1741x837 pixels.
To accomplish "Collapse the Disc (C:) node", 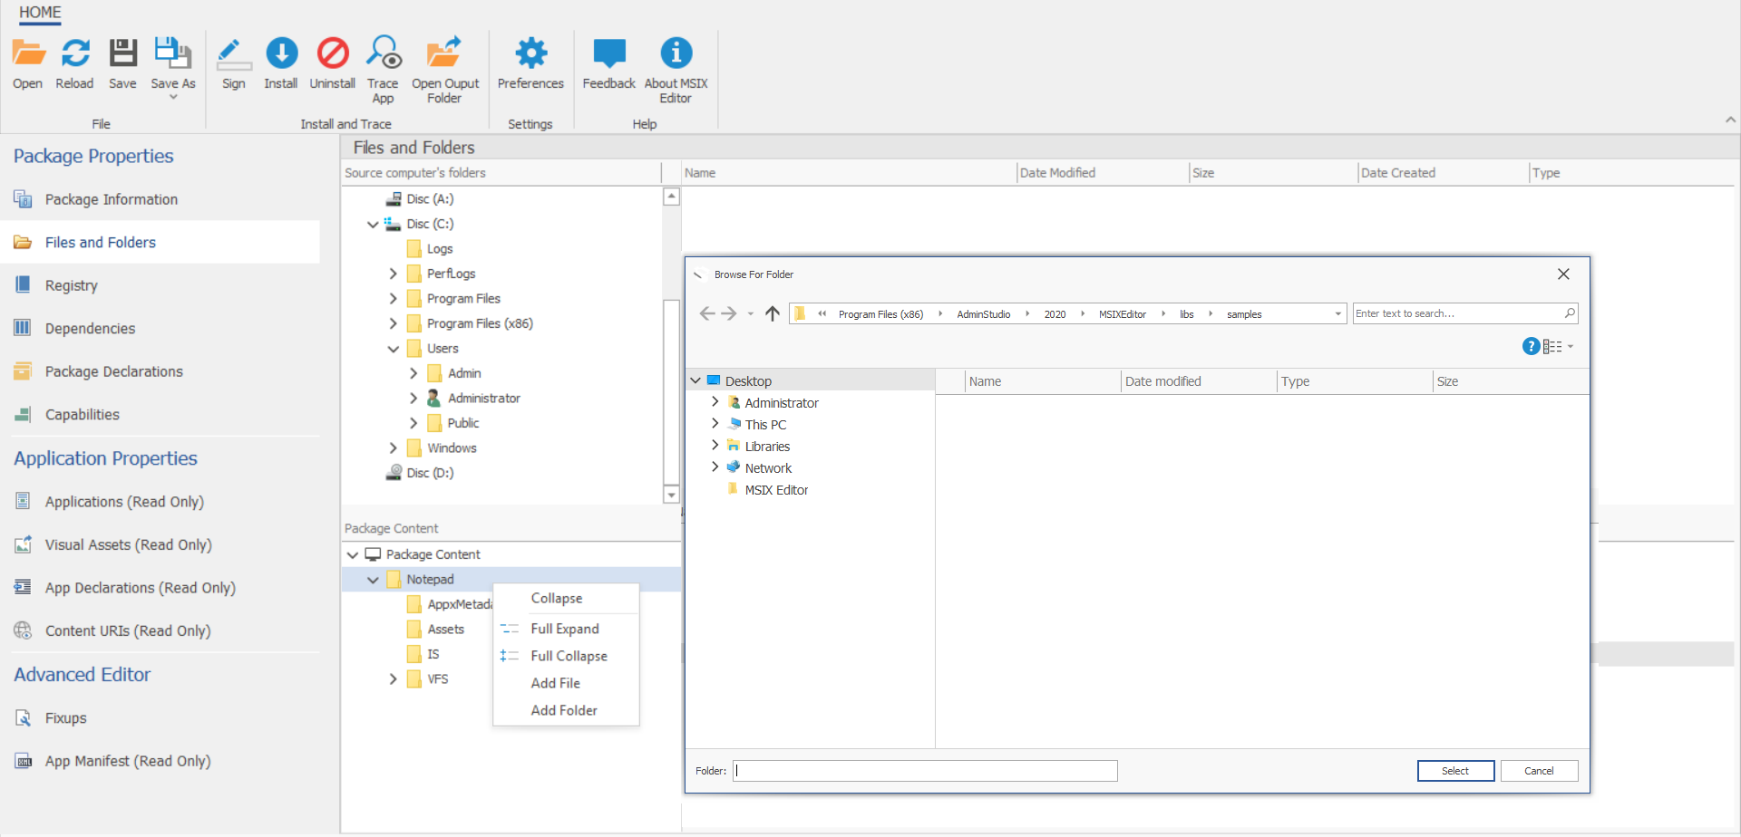I will click(372, 224).
